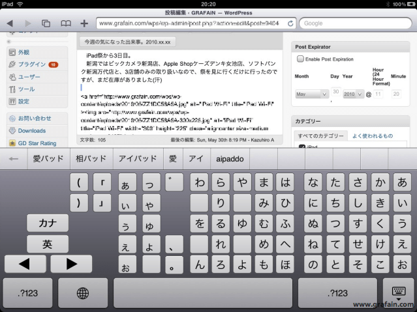The image size is (417, 312).
Task: Tap the り key
Action: click(221, 203)
